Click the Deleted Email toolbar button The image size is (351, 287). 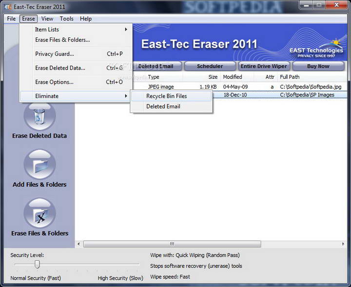157,66
